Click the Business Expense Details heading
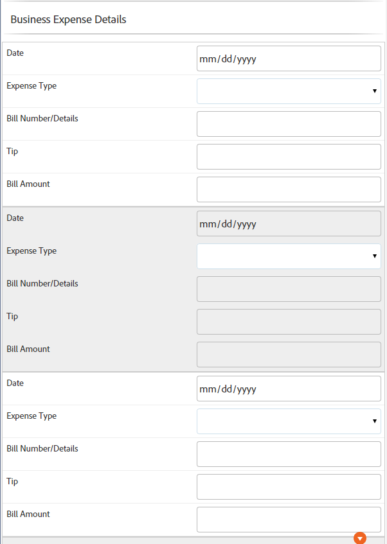The image size is (387, 544). pos(67,19)
